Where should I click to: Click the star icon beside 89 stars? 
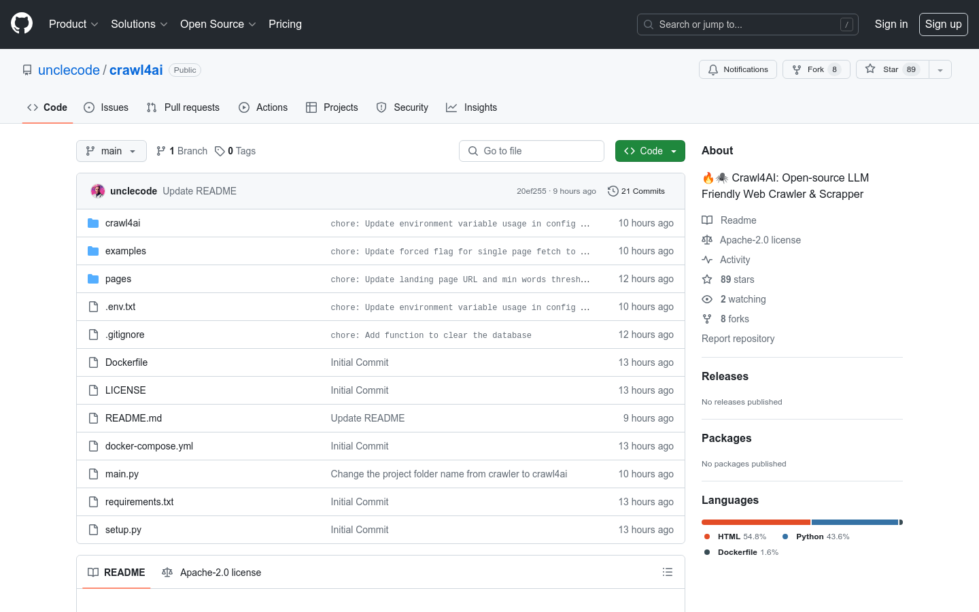click(x=707, y=279)
